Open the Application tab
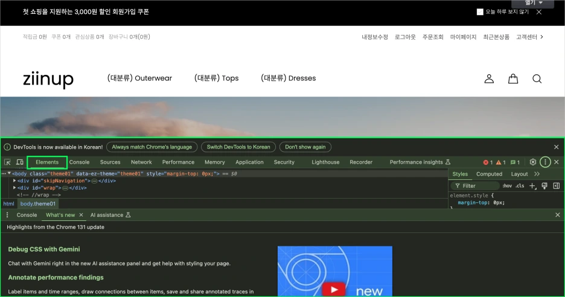Screen dimensions: 565x297 point(249,162)
